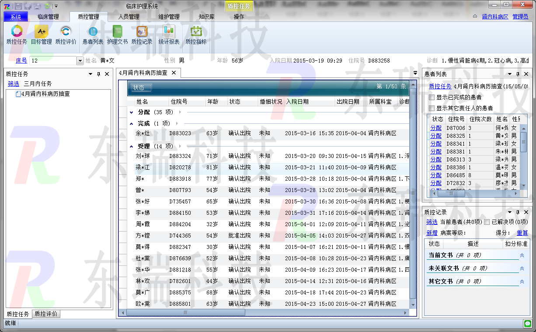Click the print icon in quick access toolbar
This screenshot has height=332, width=536.
(38, 6)
